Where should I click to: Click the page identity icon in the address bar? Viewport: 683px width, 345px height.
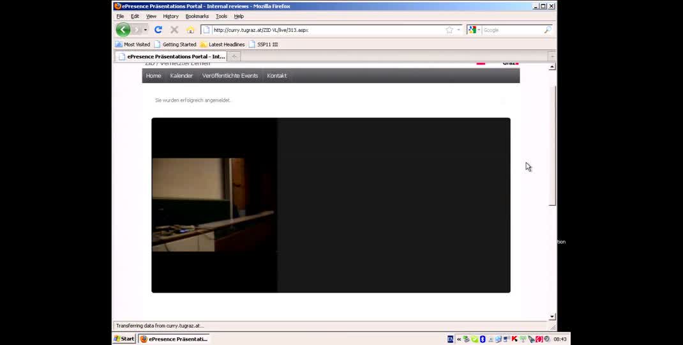point(206,30)
